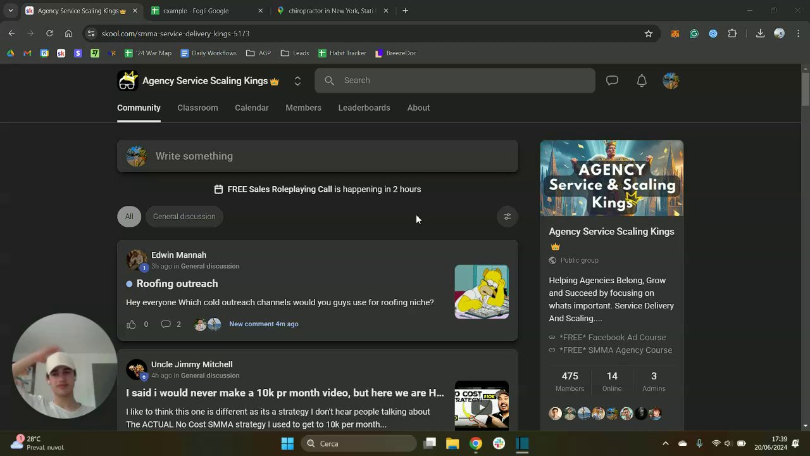Open the AGP bookmark folder
The height and width of the screenshot is (456, 810).
pos(258,53)
